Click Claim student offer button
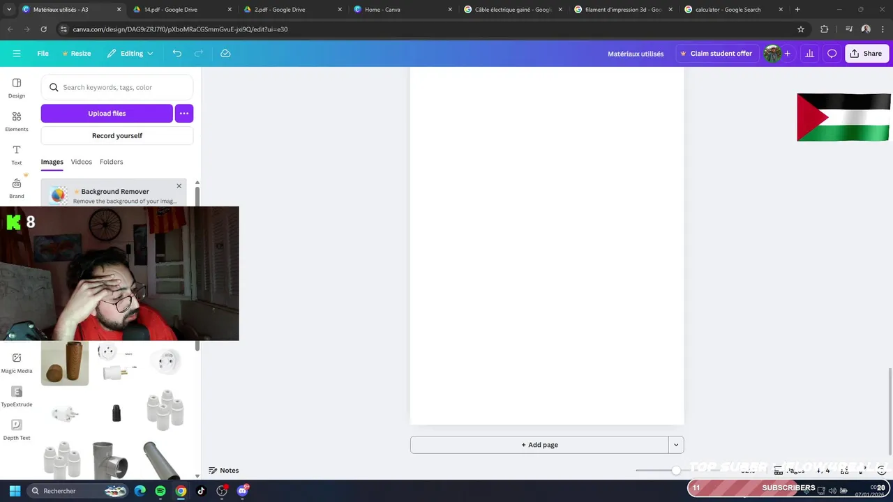The width and height of the screenshot is (893, 502). [716, 54]
